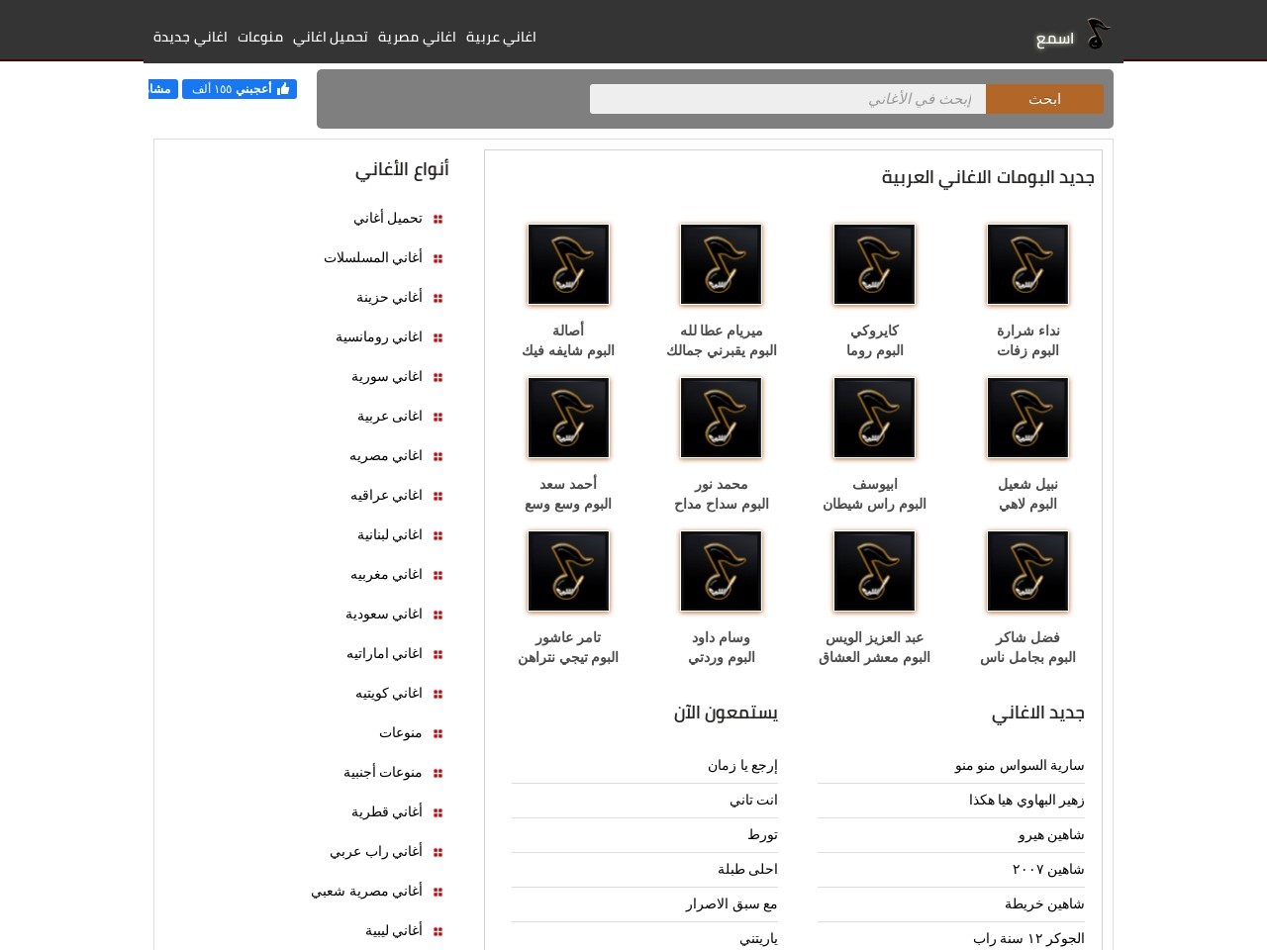This screenshot has width=1267, height=950.
Task: Open محمد نور album cover
Action: (x=721, y=418)
